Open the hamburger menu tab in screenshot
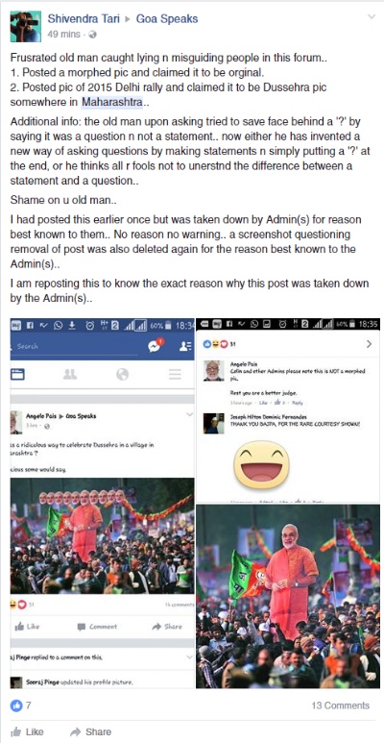 tap(175, 374)
